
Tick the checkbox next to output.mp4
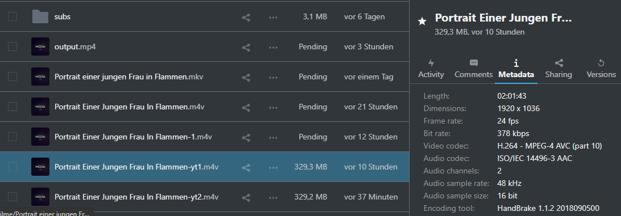point(12,46)
